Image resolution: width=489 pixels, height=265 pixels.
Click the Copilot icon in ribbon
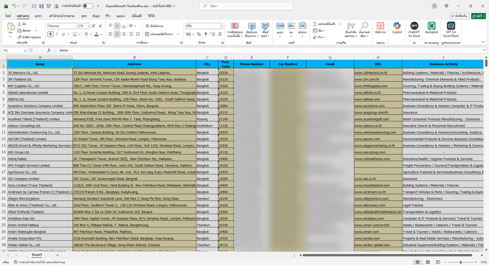click(x=397, y=26)
